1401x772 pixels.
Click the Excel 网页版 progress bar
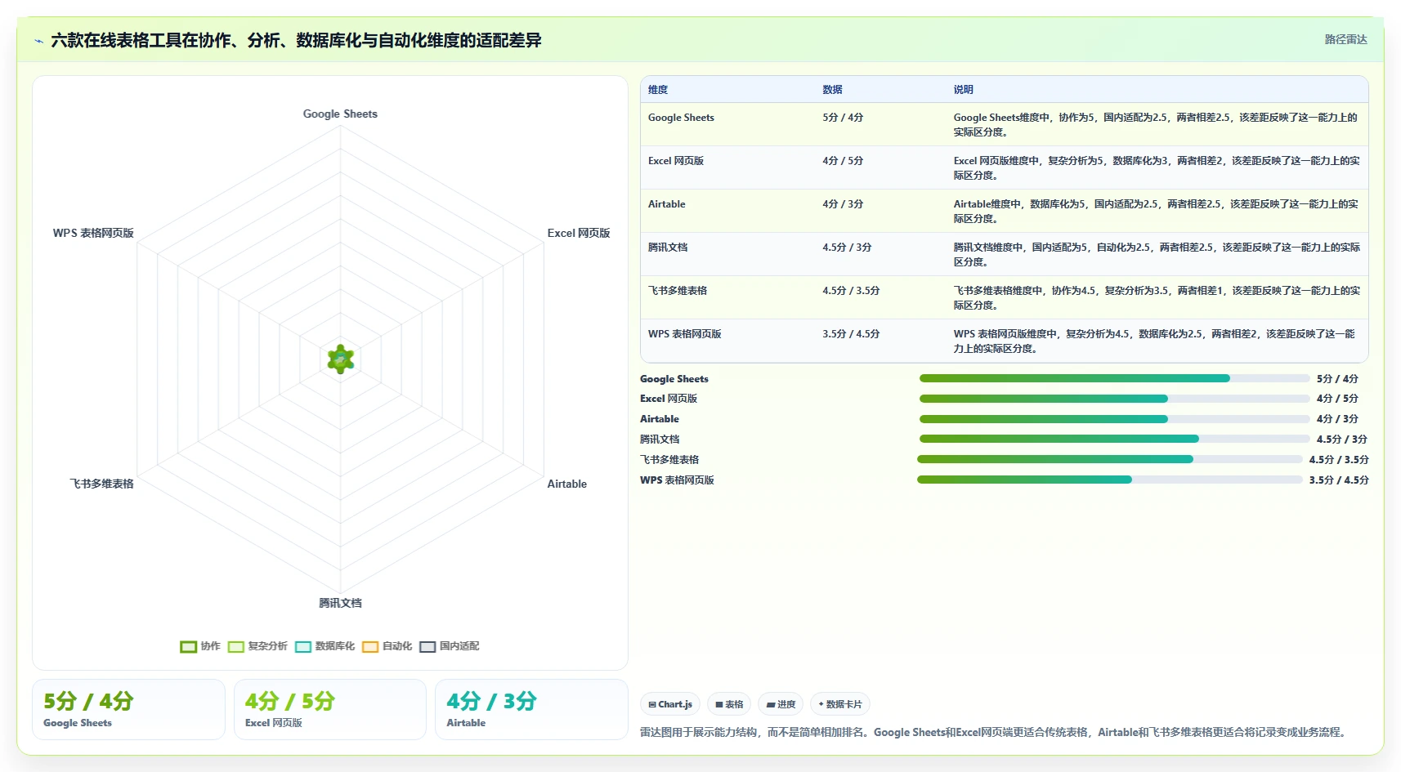1114,399
